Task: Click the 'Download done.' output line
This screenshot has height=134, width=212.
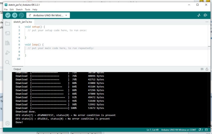Action: 26,111
